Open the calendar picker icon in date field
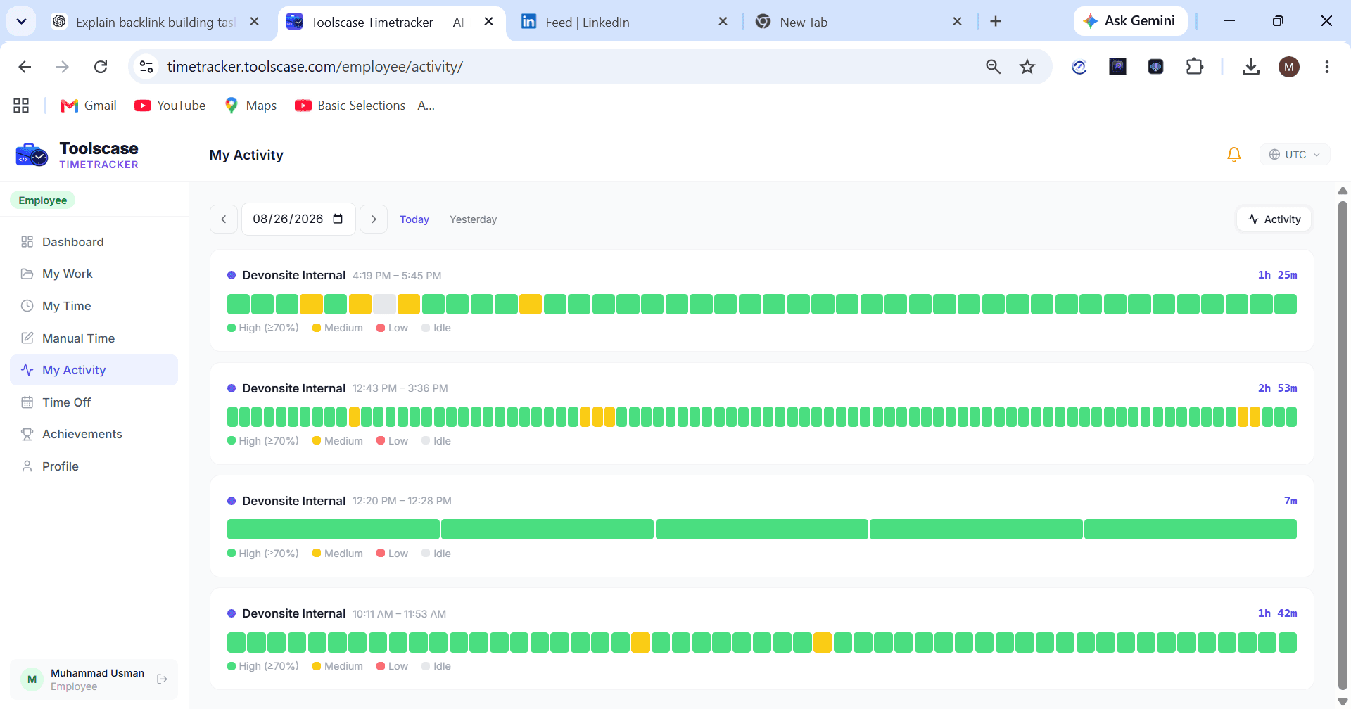 338,219
